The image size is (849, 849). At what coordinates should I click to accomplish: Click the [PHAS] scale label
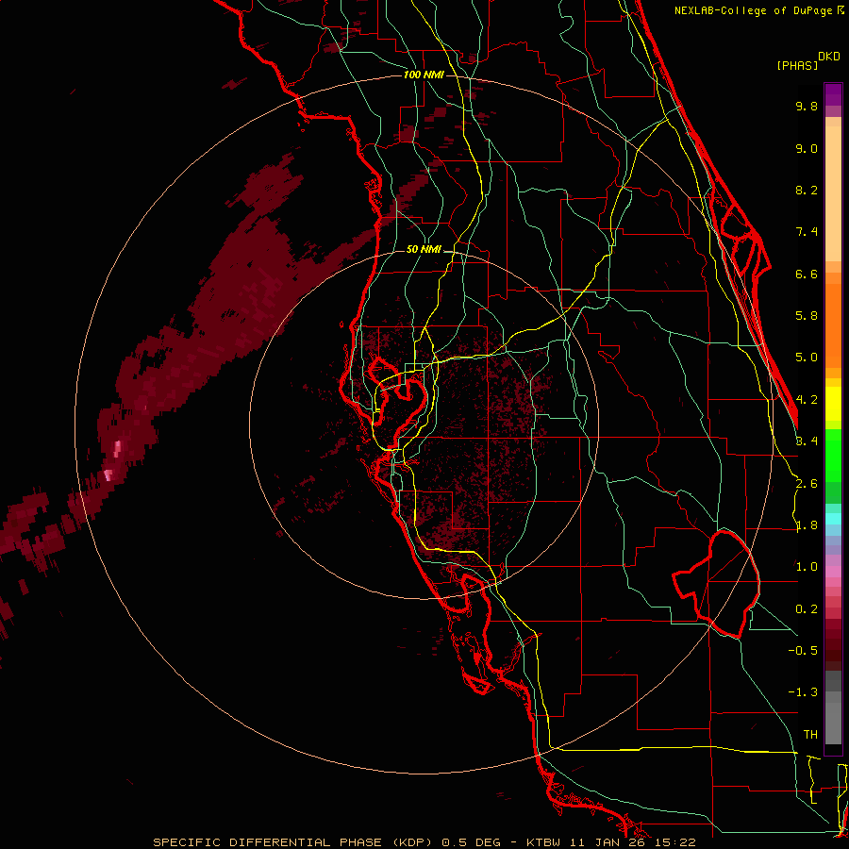click(x=797, y=66)
